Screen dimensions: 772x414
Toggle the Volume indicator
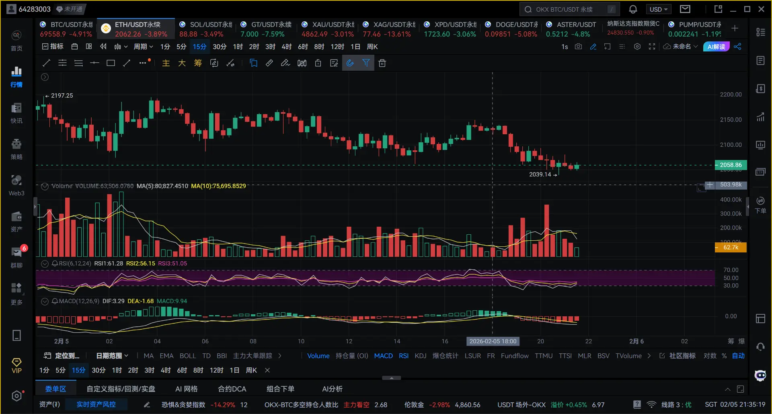pos(318,356)
